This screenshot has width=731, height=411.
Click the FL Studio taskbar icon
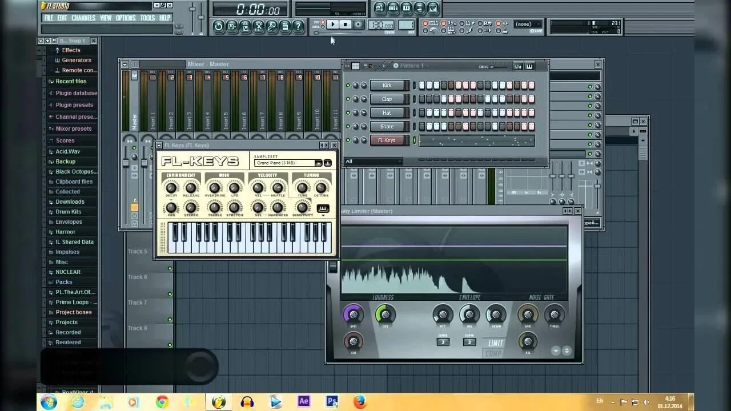click(x=219, y=402)
